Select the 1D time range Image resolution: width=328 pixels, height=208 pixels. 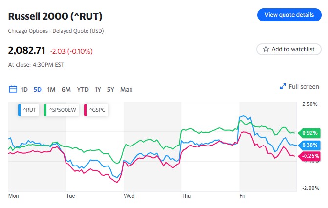click(24, 89)
